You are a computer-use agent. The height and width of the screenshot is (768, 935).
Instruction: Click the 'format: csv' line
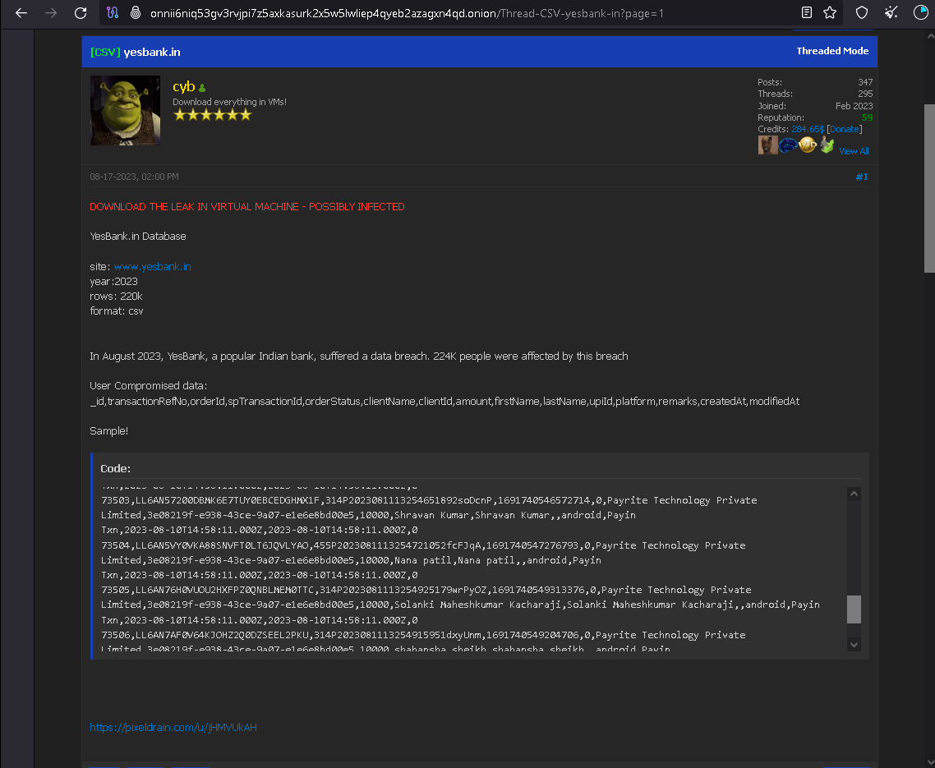click(x=117, y=310)
